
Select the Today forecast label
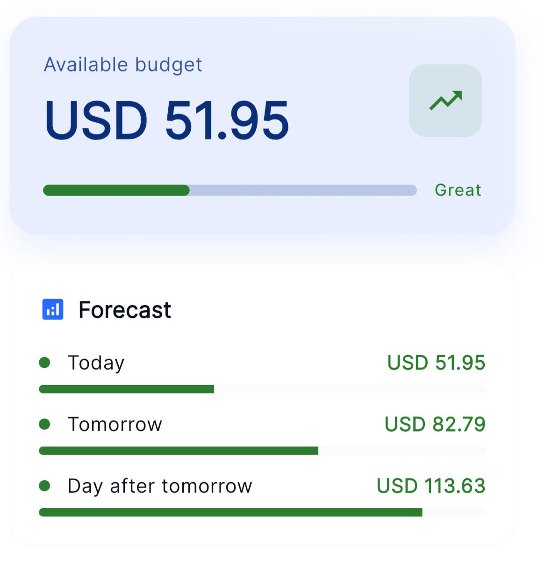coord(96,363)
